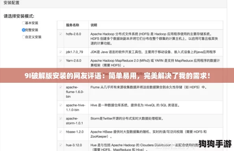This screenshot has height=151, width=234.
Task: Click the Flume description text
Action: click(149, 87)
